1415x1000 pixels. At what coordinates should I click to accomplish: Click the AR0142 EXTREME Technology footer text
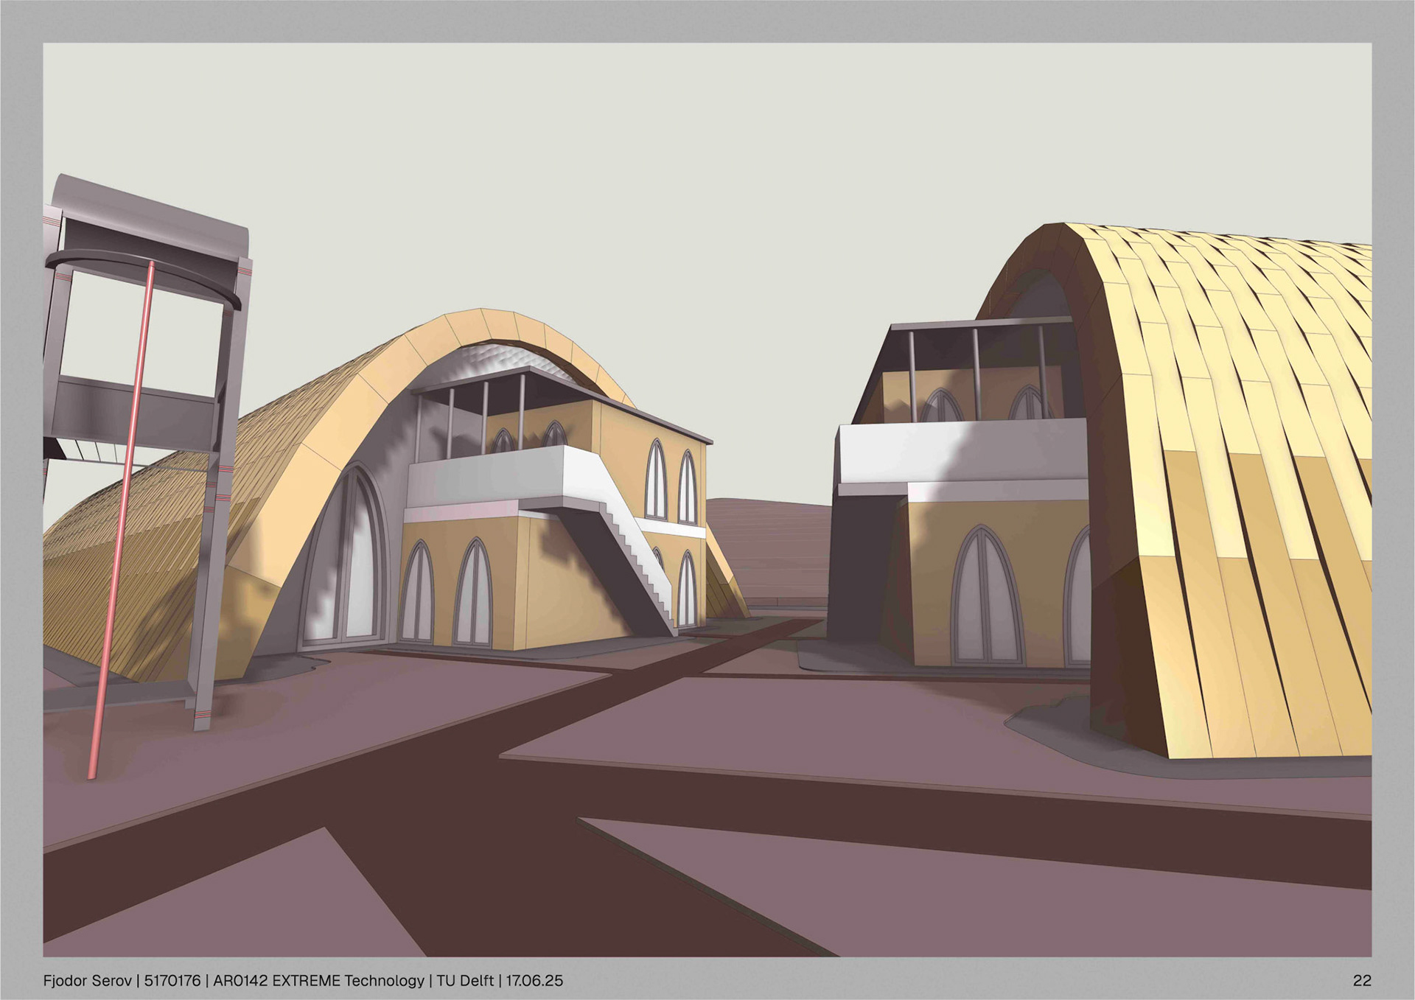coord(318,981)
